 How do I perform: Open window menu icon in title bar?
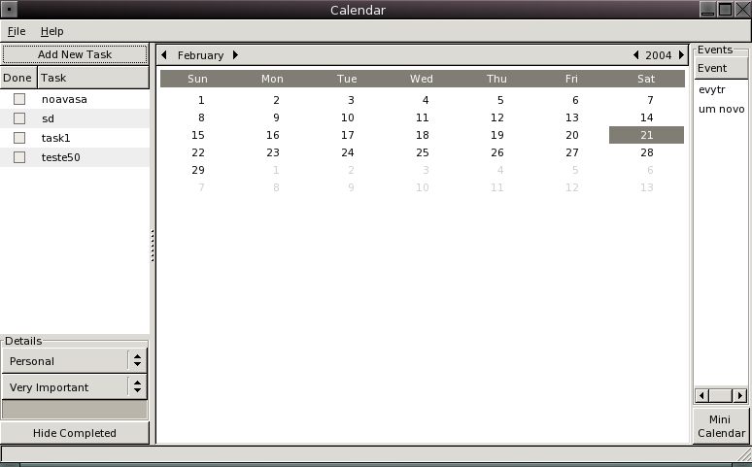tap(11, 10)
